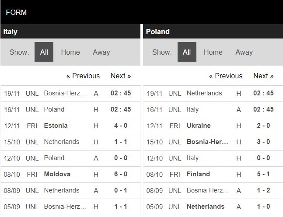Screen dimensions: 283x217
Task: Click the 4 - 0 Estonia score
Action: coord(121,126)
